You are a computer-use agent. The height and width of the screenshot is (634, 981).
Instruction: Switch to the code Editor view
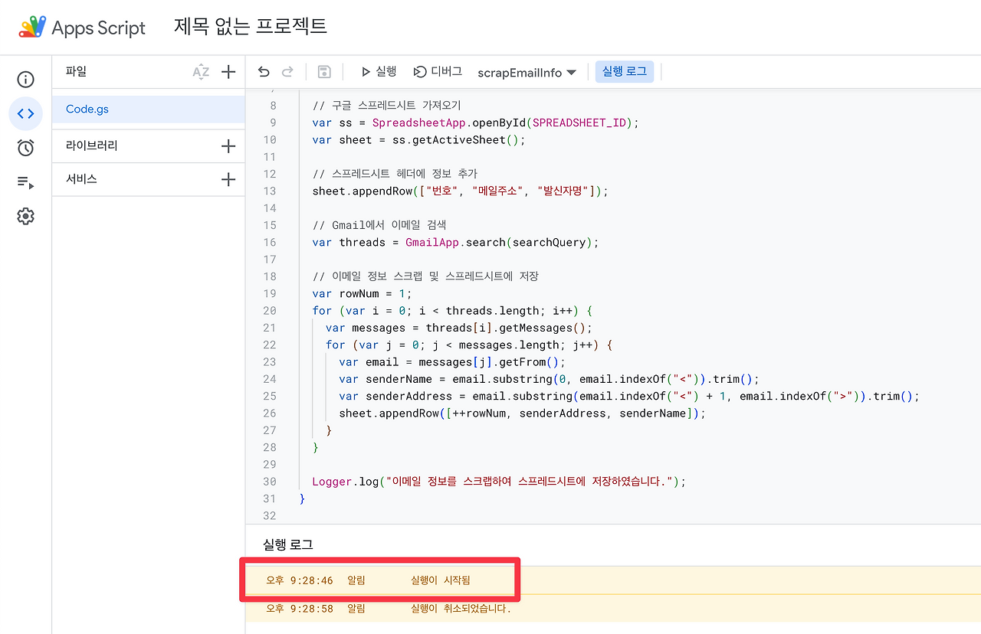point(25,113)
